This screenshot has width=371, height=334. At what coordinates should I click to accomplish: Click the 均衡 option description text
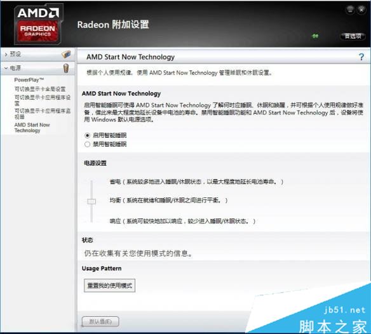(168, 201)
